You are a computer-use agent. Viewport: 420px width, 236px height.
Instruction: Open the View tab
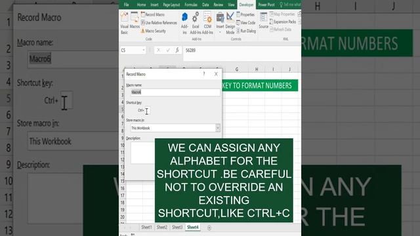(231, 5)
